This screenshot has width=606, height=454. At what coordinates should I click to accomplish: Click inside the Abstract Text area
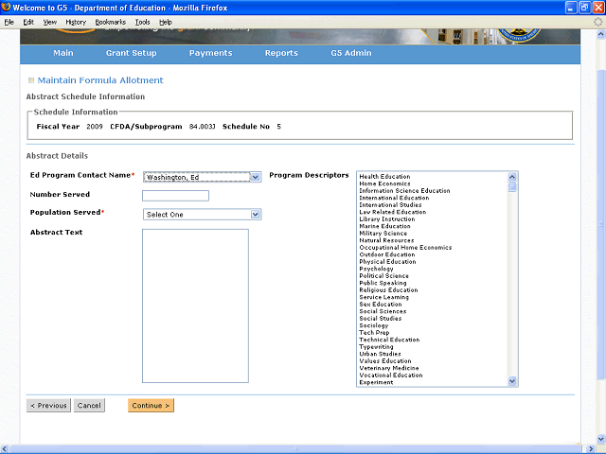pyautogui.click(x=195, y=306)
